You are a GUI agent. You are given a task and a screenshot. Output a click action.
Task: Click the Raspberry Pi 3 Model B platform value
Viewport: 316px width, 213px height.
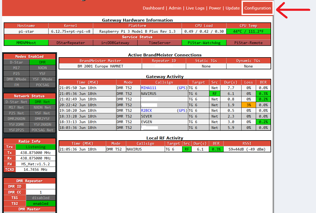point(137,31)
